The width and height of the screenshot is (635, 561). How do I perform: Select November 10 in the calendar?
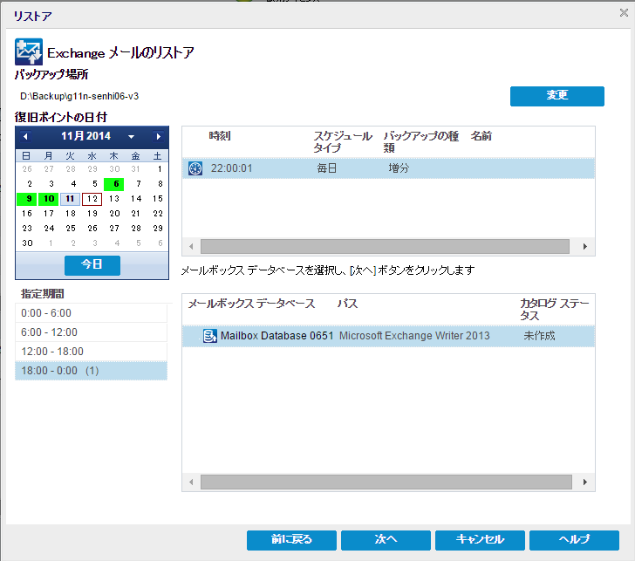(49, 199)
